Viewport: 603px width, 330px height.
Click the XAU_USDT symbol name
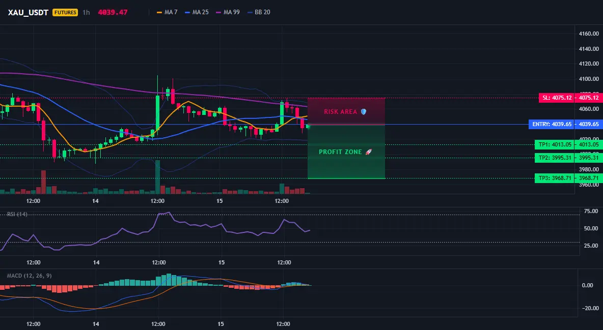28,12
